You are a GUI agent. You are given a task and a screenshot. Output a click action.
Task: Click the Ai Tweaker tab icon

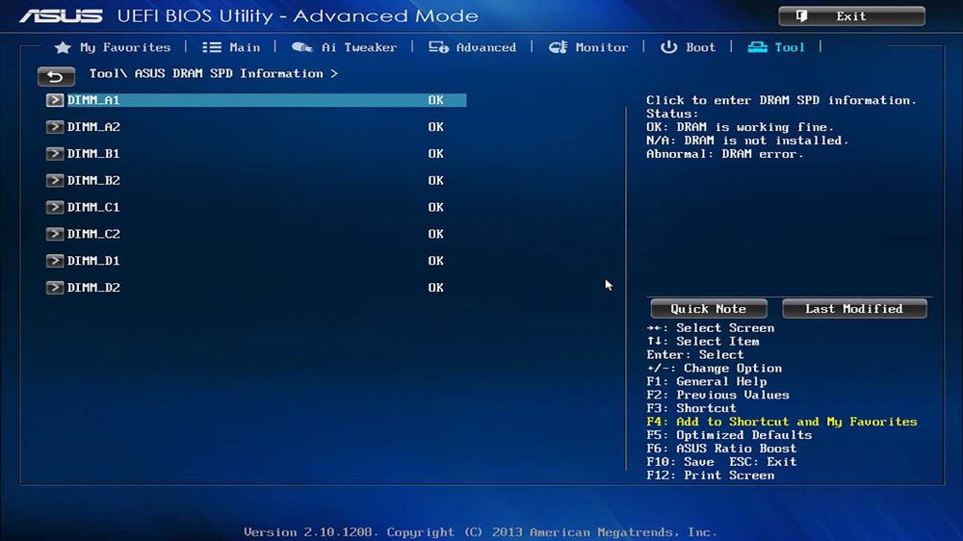click(302, 47)
